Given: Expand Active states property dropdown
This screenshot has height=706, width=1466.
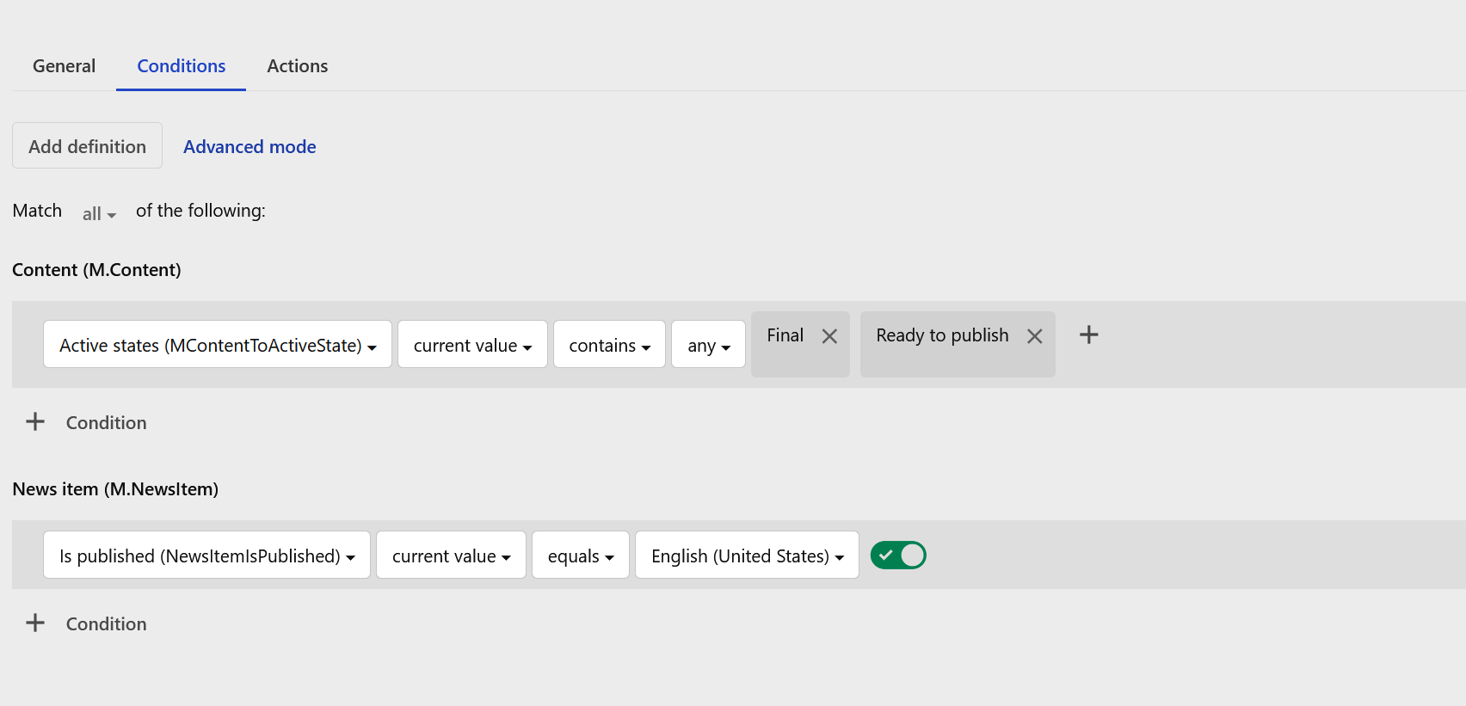Looking at the screenshot, I should click(218, 345).
